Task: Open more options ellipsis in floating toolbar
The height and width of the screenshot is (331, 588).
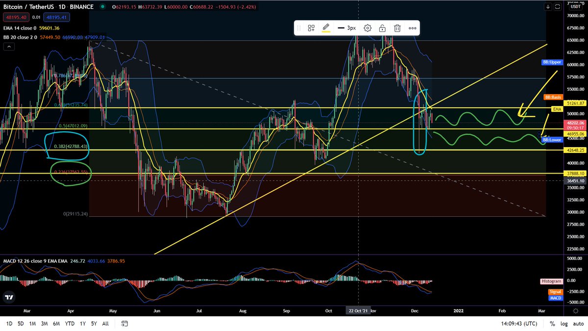Action: (x=413, y=28)
